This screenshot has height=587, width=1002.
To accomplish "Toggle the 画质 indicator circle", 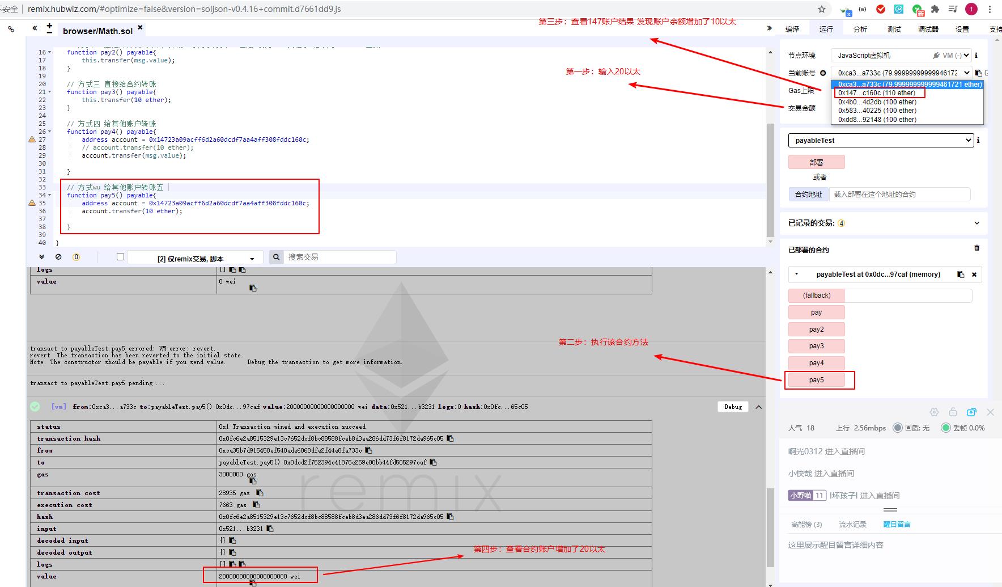I will pyautogui.click(x=898, y=428).
